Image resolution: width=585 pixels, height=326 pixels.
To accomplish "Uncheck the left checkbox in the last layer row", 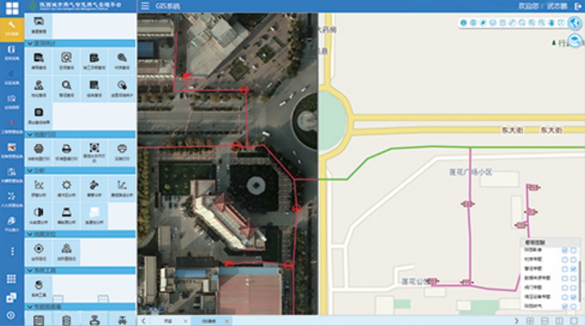I will [x=565, y=306].
